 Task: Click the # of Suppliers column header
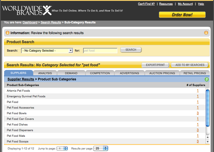(x=196, y=85)
